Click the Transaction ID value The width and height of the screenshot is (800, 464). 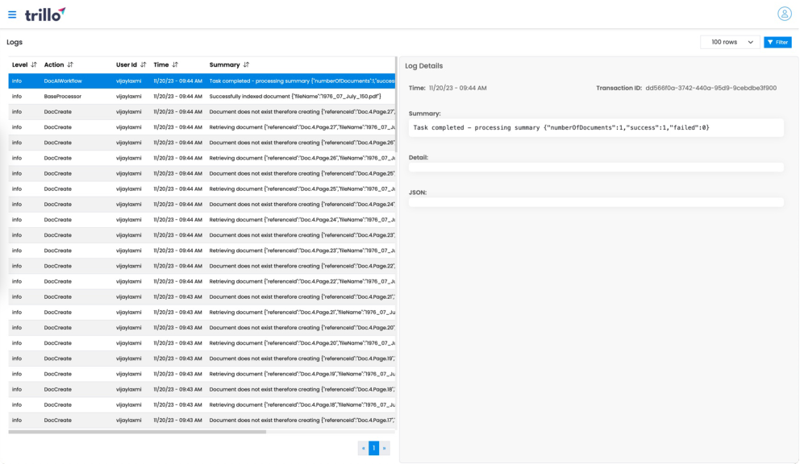click(x=711, y=89)
